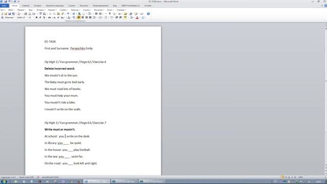Click the Paste clipboard icon
This screenshot has height=184, width=327.
(58, 14)
